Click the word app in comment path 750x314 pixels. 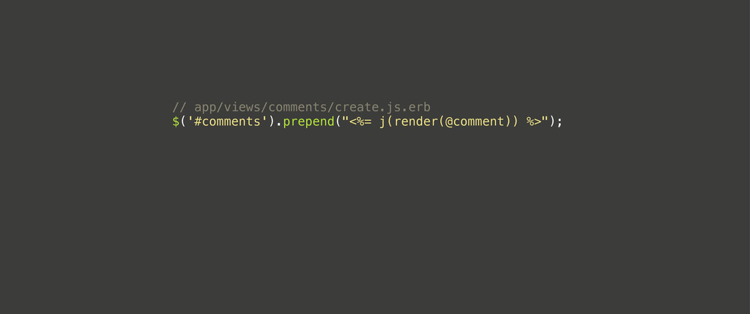(205, 108)
